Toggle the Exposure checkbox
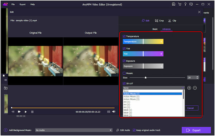This screenshot has width=215, height=136. point(124,61)
